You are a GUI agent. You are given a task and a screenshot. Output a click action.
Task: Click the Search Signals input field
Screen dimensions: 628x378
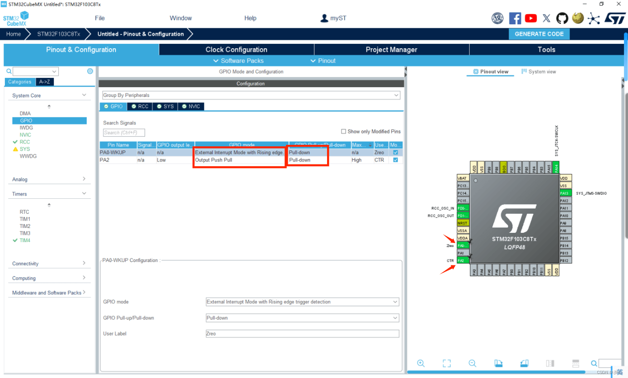[x=124, y=132]
